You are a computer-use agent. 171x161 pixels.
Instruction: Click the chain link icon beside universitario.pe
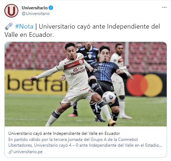(x=10, y=152)
